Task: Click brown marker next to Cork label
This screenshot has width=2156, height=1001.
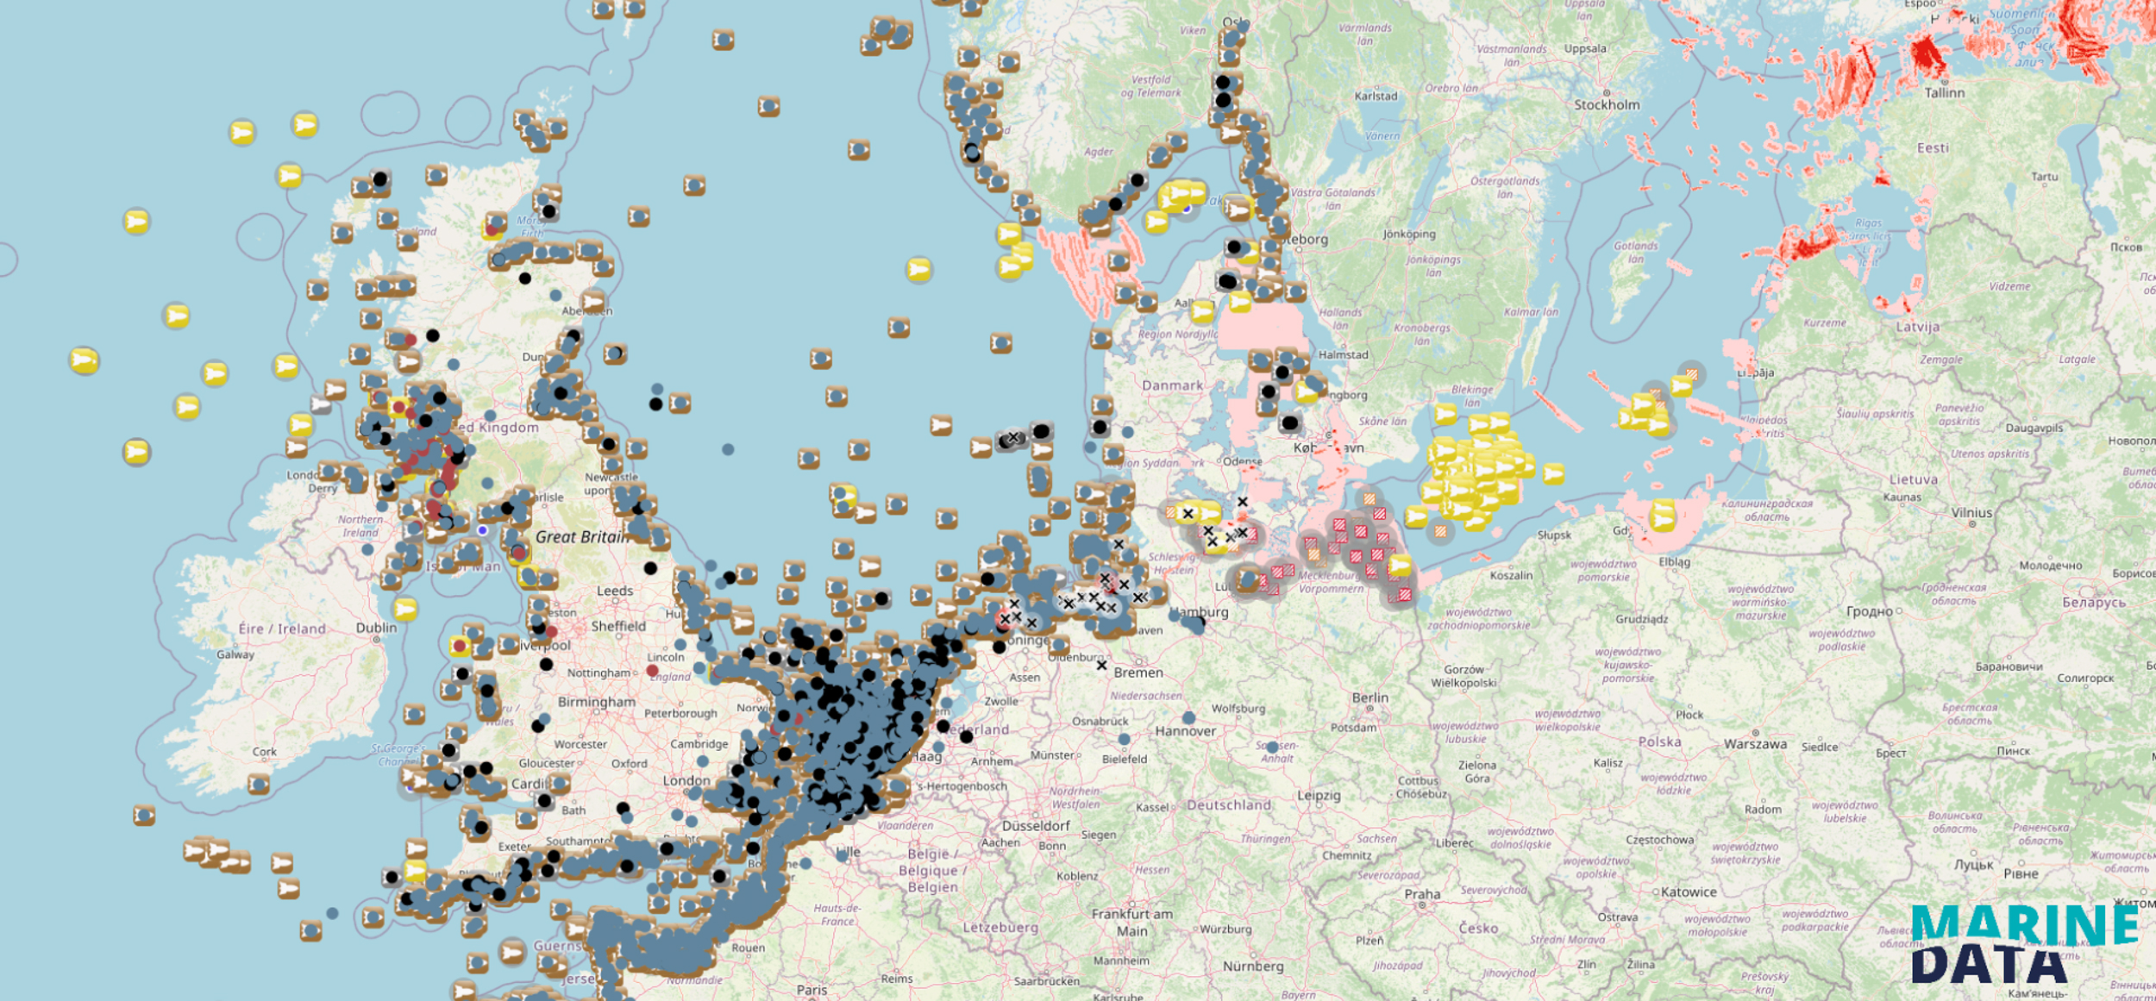Action: tap(259, 784)
